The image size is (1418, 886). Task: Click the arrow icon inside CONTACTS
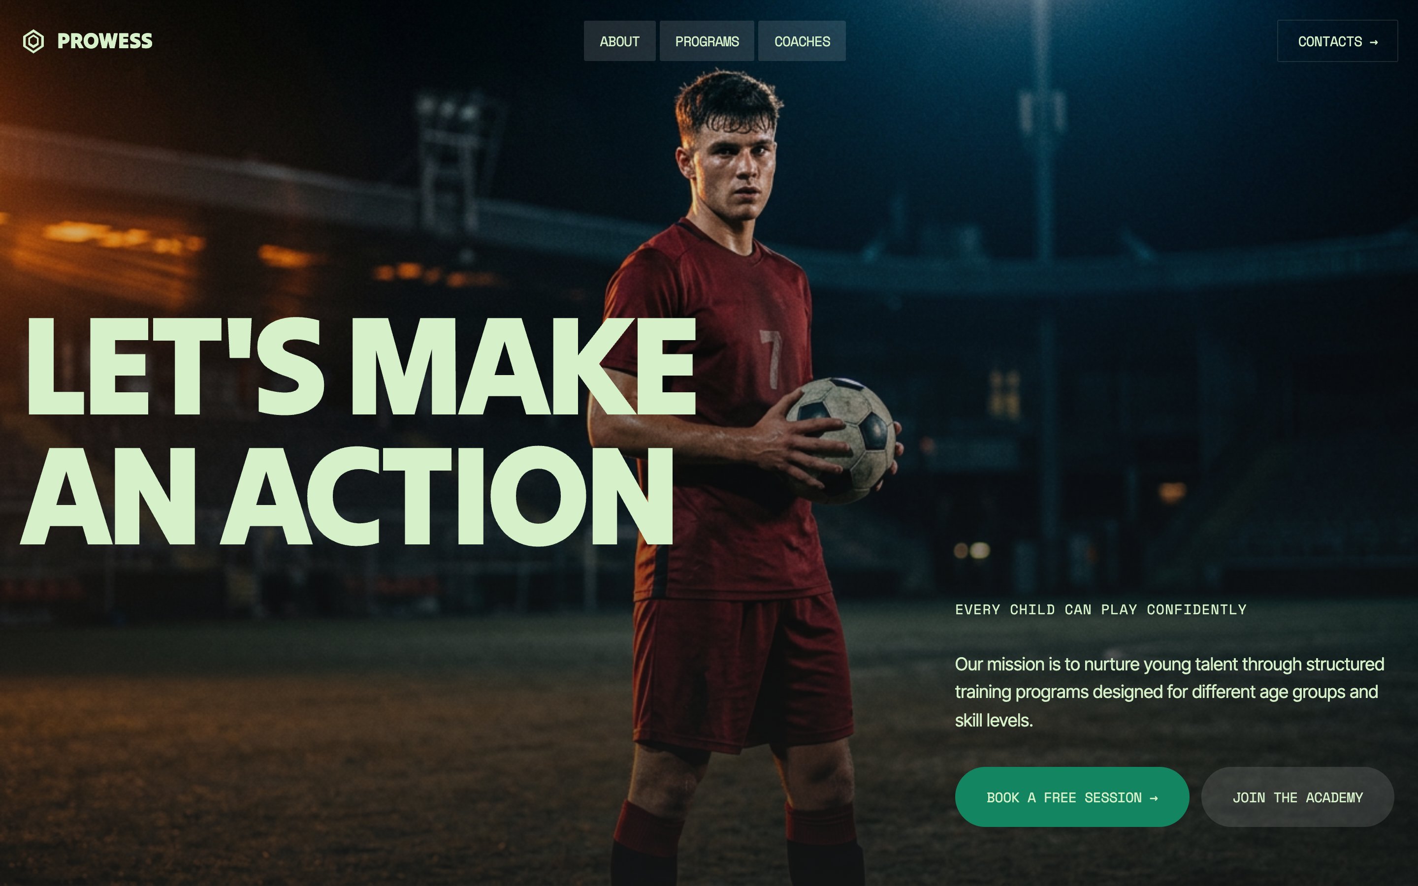1374,42
